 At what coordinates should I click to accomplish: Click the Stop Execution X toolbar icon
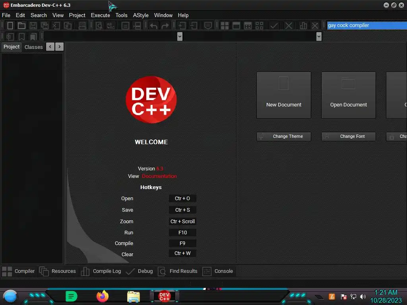tap(289, 26)
